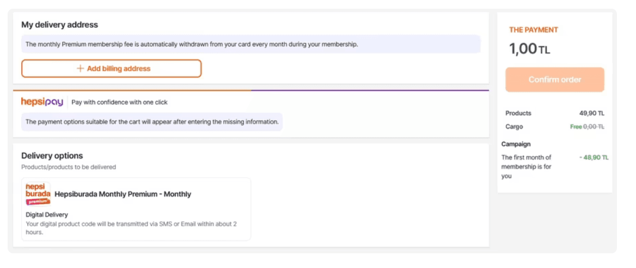The image size is (636, 268).
Task: Click the green Free cargo value
Action: tap(576, 127)
